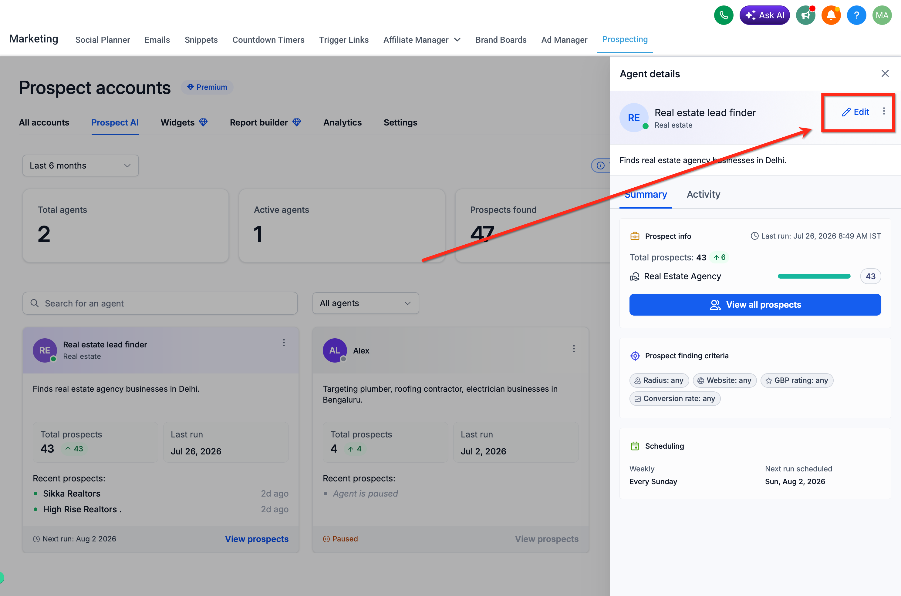Click the Total agents stat card
The image size is (901, 596).
[x=126, y=226]
